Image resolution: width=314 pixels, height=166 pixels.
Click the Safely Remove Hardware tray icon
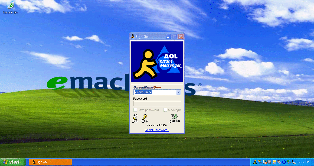pyautogui.click(x=289, y=162)
